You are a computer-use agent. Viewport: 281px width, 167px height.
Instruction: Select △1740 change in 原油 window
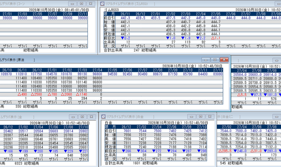coord(81,94)
